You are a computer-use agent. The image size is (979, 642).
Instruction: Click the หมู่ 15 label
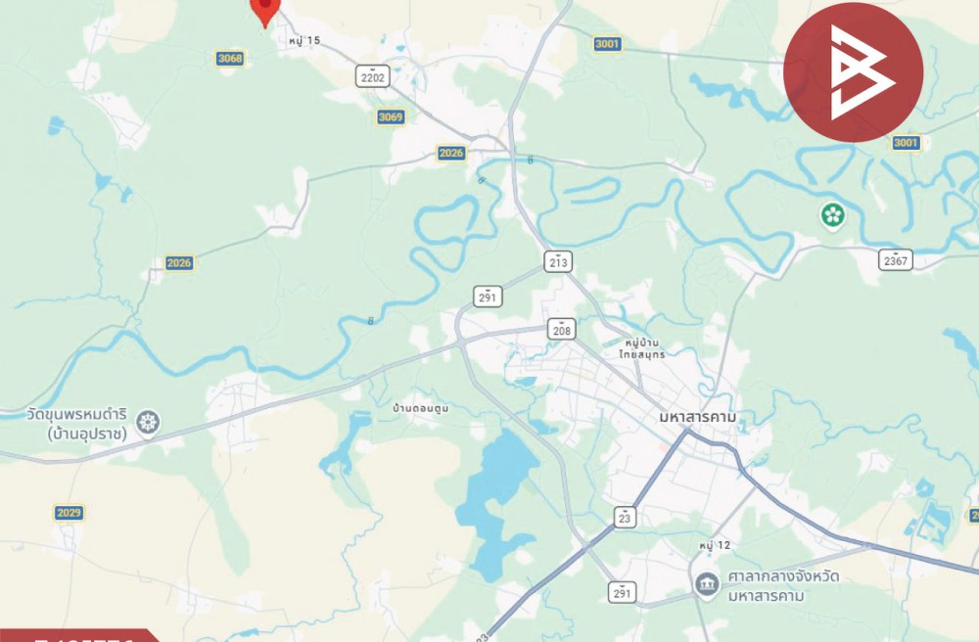[304, 40]
